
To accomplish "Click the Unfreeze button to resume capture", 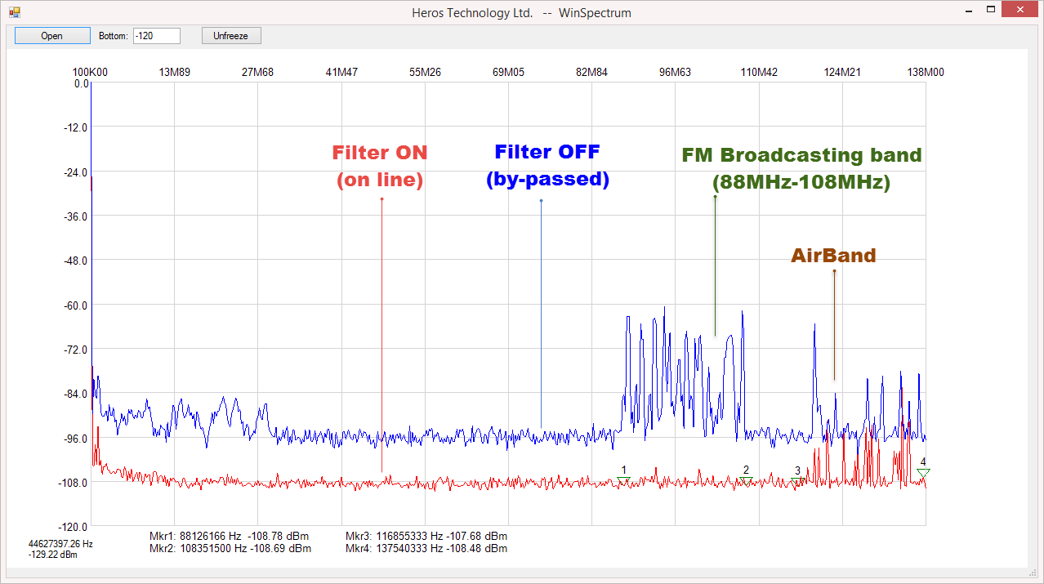I will pos(231,35).
